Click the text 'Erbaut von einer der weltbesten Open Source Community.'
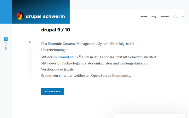189x118 pixels. pyautogui.click(x=86, y=76)
